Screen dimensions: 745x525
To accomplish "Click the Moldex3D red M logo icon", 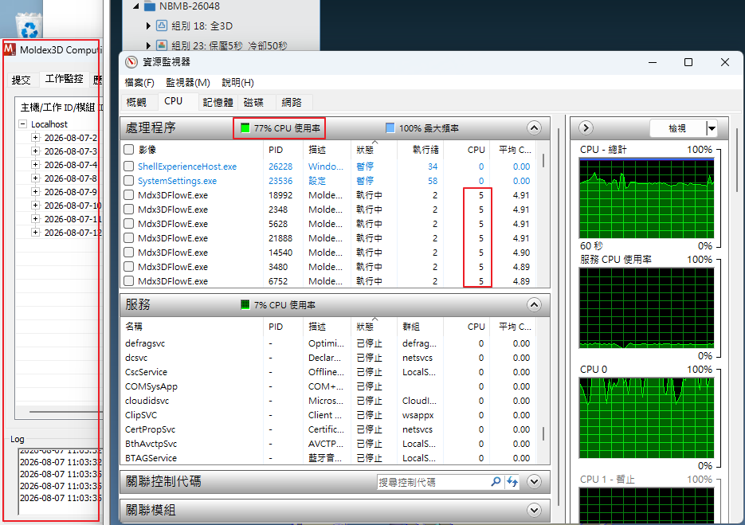I will pyautogui.click(x=10, y=49).
